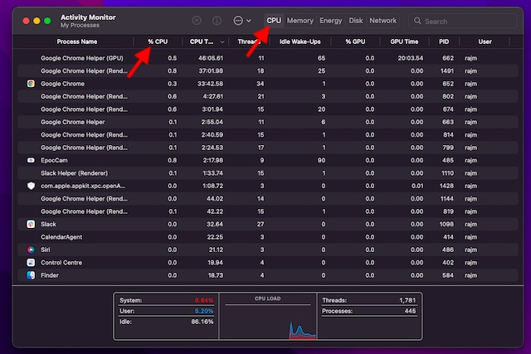Select the Finder process name
Image resolution: width=531 pixels, height=354 pixels.
50,275
